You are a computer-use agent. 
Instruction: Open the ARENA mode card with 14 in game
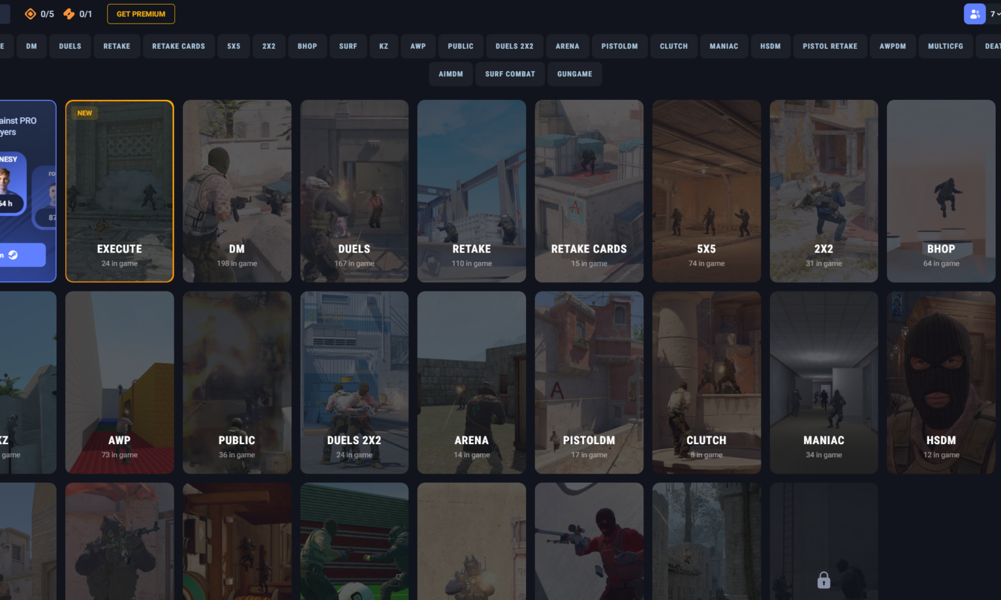472,382
